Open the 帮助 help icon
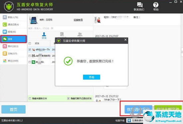183x124 pixels. coord(156,6)
